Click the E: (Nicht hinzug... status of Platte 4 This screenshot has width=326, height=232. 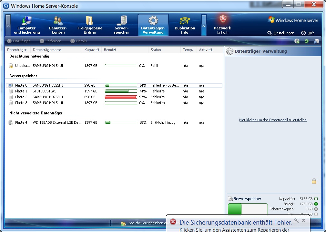(x=164, y=122)
